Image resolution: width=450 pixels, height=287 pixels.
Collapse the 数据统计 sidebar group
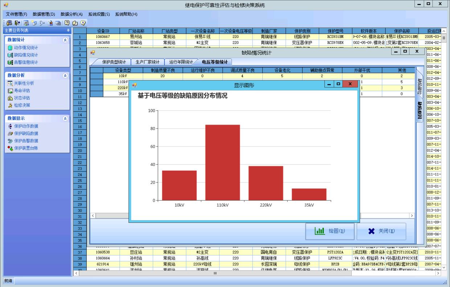tap(65, 40)
